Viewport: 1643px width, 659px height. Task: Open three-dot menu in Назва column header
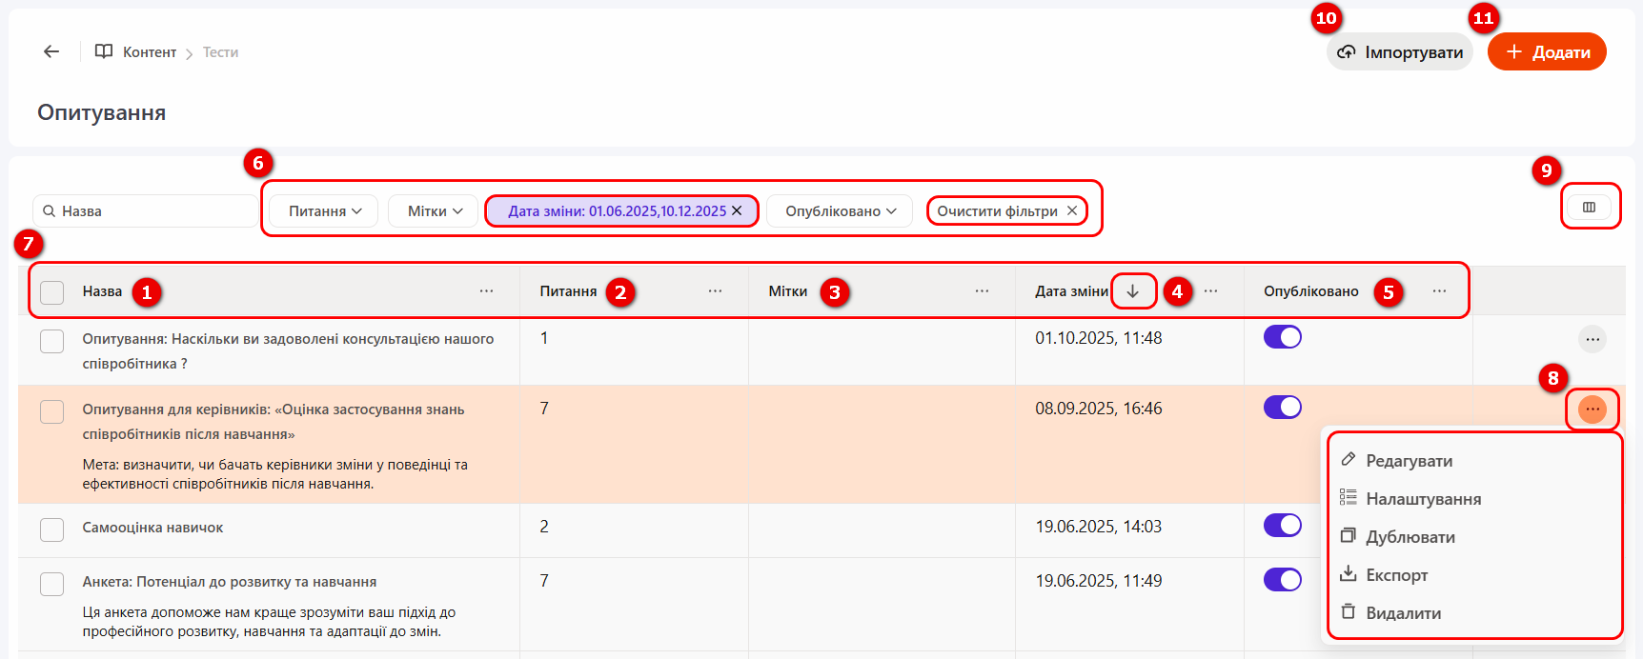486,291
